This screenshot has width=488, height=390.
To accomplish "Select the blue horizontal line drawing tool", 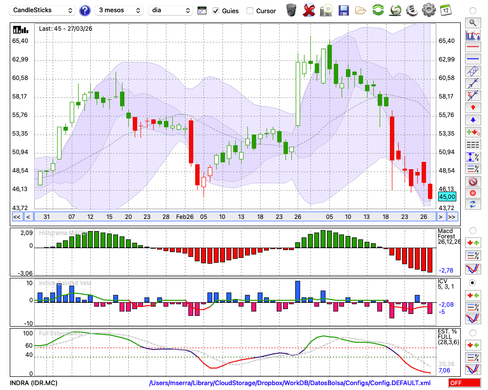I will [472, 58].
